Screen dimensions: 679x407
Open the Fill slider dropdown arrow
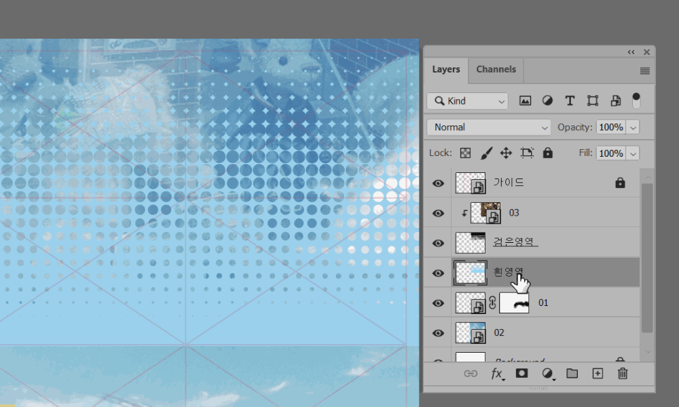coord(633,153)
